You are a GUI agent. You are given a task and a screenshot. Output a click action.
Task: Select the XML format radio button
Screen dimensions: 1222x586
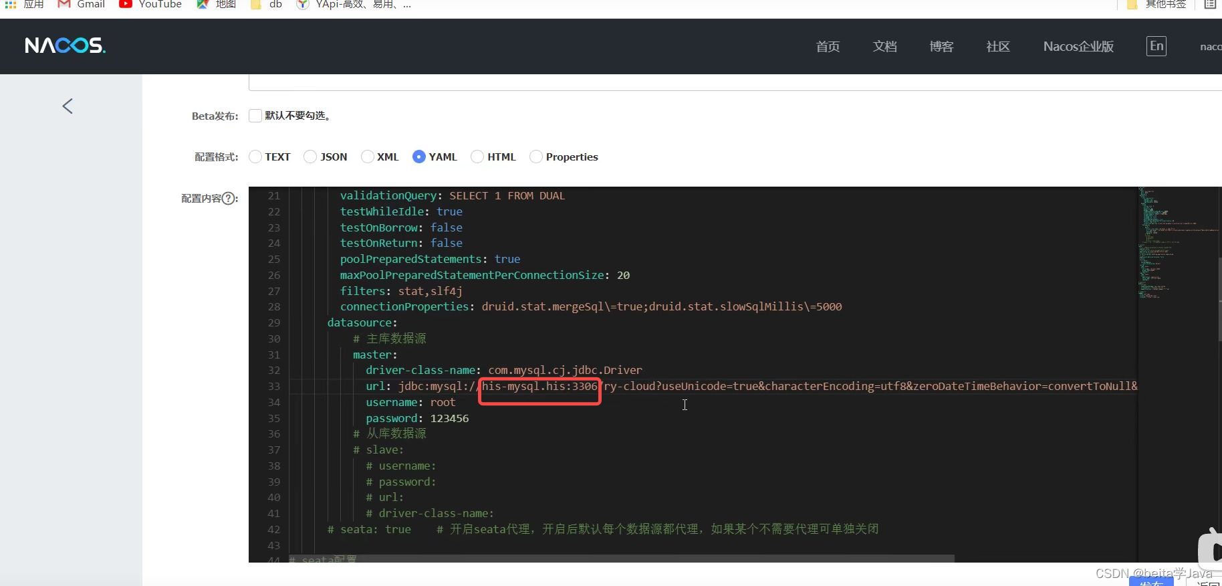367,157
